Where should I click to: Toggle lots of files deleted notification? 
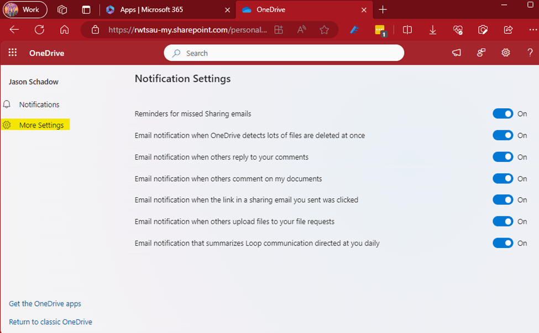pyautogui.click(x=503, y=135)
